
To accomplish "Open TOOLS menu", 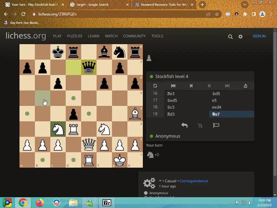I will coord(157,36).
